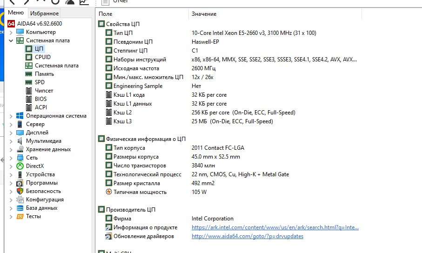Expand the Дисплей tree node
Screen dimensions: 422x253
[x=11, y=133]
